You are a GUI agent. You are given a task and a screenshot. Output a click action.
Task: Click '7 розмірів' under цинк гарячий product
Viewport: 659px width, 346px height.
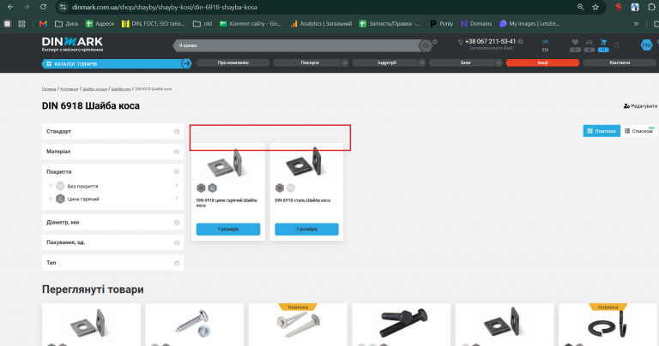228,229
